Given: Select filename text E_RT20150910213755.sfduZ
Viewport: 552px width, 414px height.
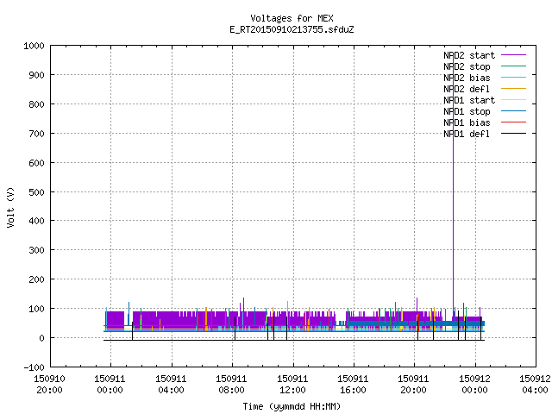Looking at the screenshot, I should 292,29.
